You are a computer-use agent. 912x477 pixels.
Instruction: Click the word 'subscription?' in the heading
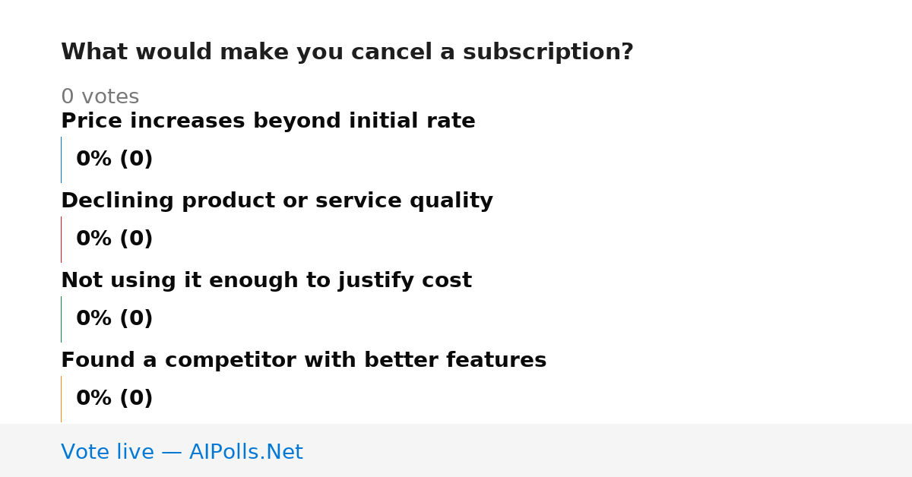(x=548, y=52)
